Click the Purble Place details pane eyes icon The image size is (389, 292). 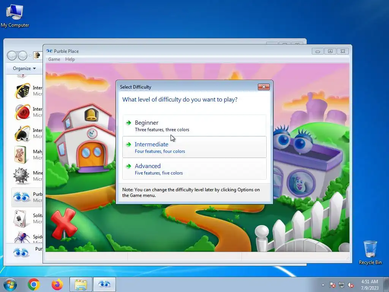(21, 253)
